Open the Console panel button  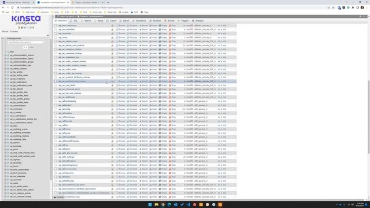pyautogui.click(x=59, y=197)
